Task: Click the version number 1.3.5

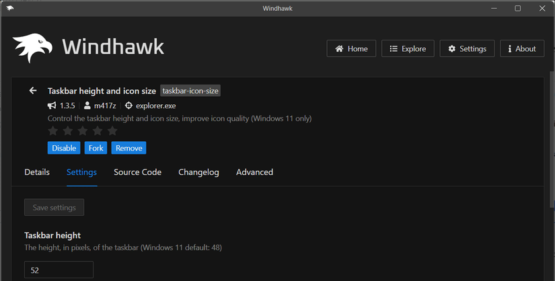Action: point(67,106)
